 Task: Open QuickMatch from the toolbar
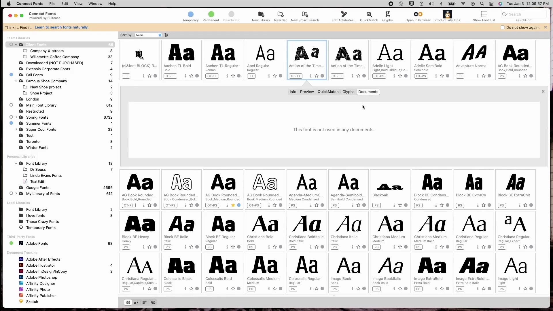(x=369, y=16)
